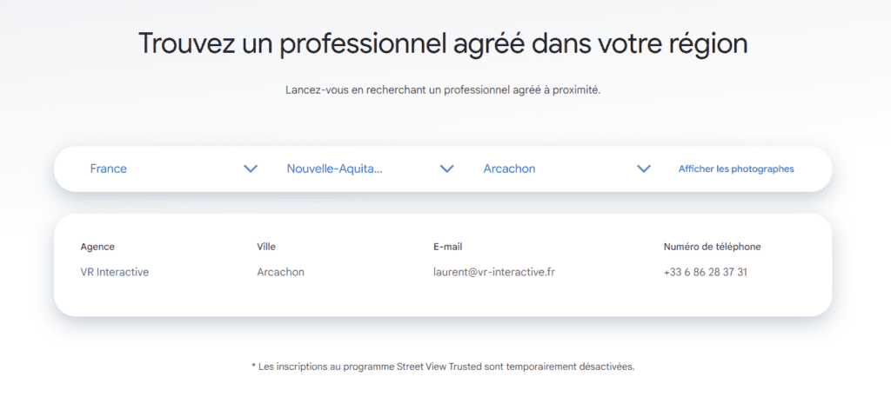
Task: Click the chevron next to Nouvelle-Aquita… region
Action: [447, 169]
